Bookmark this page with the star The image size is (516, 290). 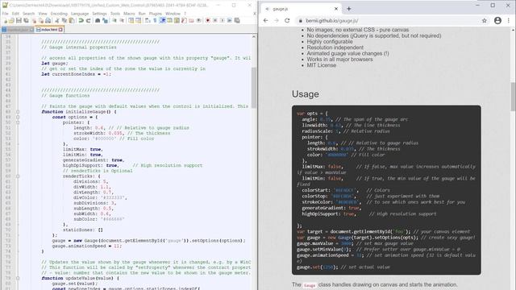pos(485,20)
